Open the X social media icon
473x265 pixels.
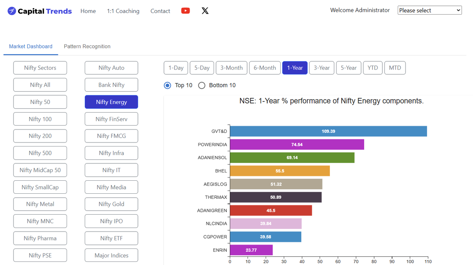click(x=205, y=11)
